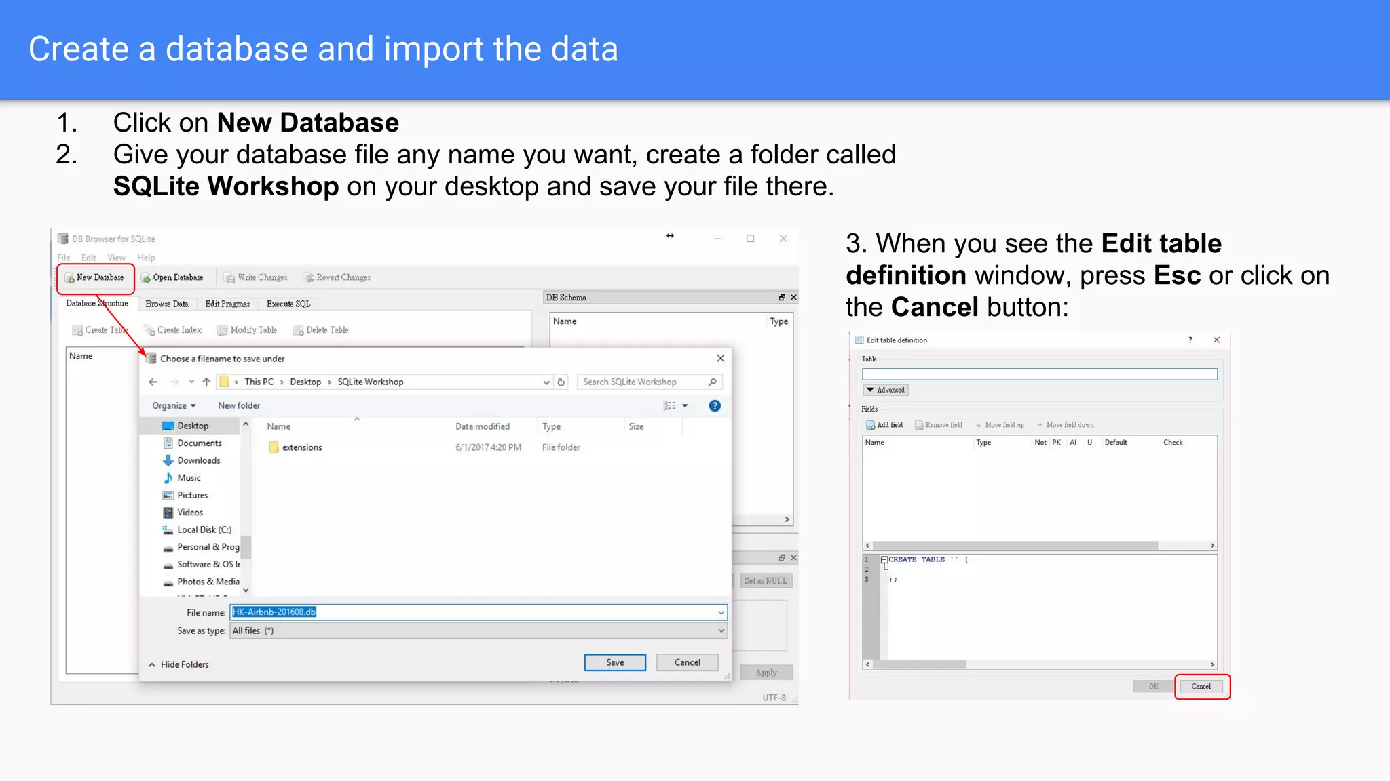The height and width of the screenshot is (781, 1390).
Task: Click Cancel in the save dialog
Action: click(x=687, y=662)
